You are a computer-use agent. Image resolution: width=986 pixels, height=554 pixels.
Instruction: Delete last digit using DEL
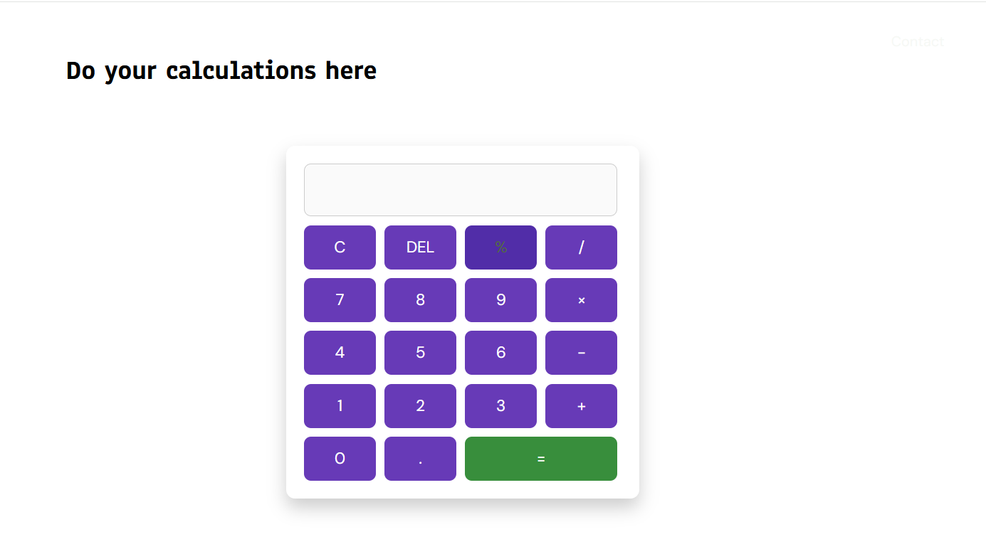(x=420, y=247)
